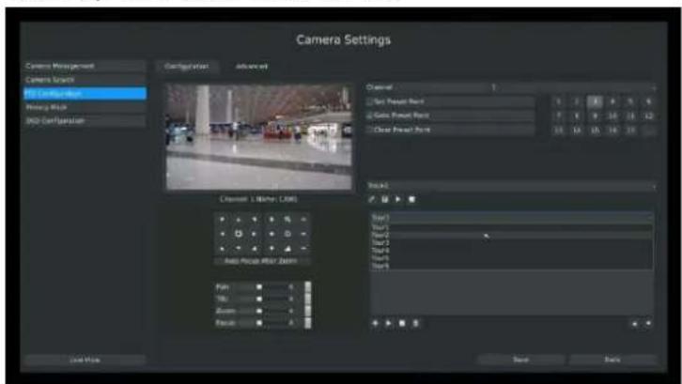Enable Clear Preset Point option

click(x=370, y=130)
